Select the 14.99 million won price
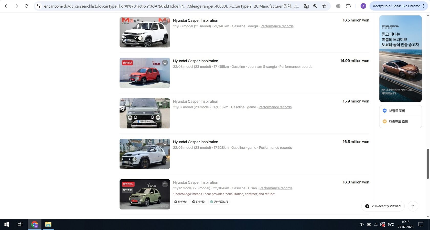Screen dimensions: 430x230 [354, 61]
